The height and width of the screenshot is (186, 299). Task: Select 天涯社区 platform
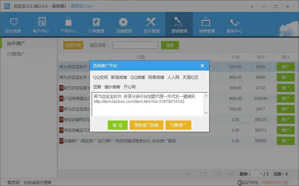pyautogui.click(x=191, y=77)
